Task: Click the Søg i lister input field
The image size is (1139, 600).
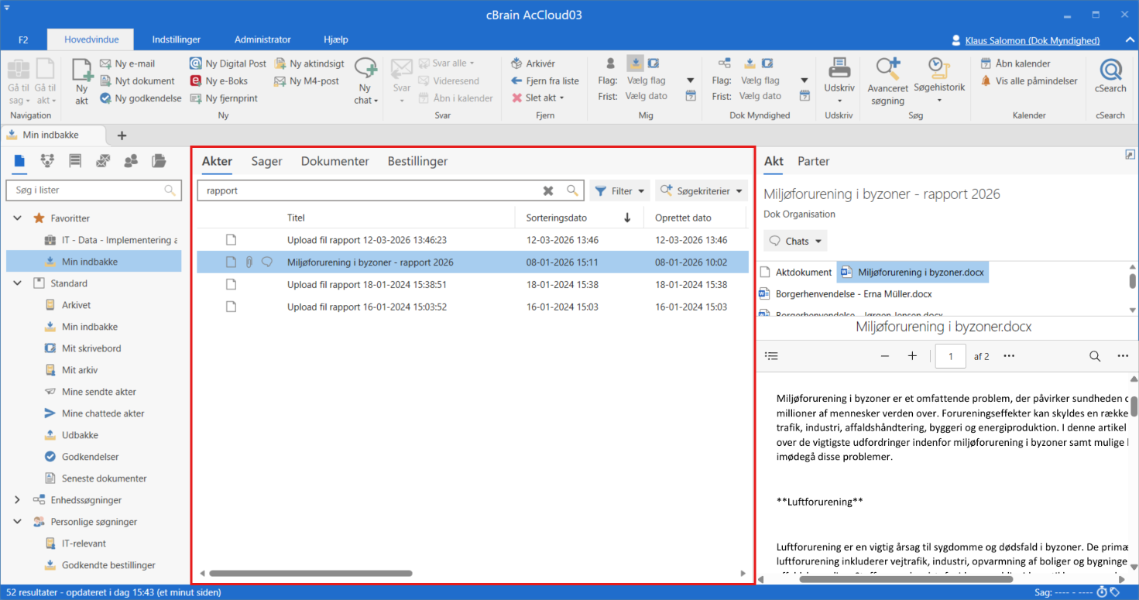Action: (87, 190)
